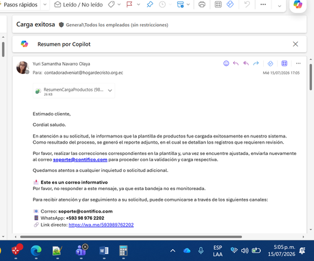Click the categorize tag icon
Screen dimensions: 314x261
coord(111,4)
